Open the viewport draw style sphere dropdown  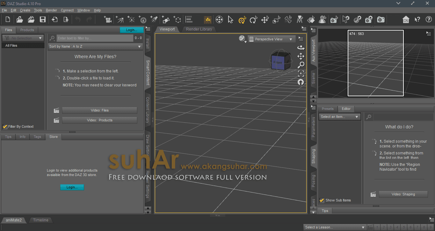pyautogui.click(x=243, y=39)
